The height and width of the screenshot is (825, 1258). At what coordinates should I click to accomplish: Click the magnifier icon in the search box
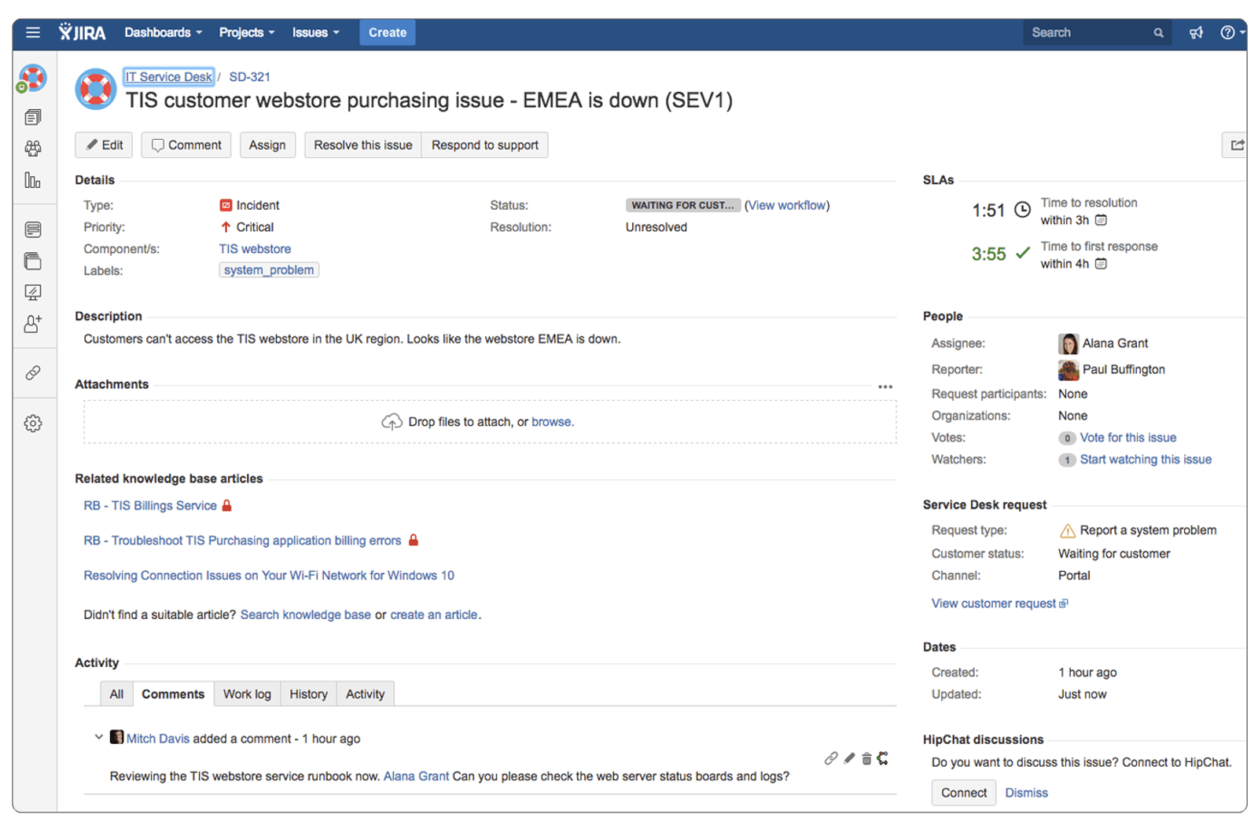click(x=1158, y=33)
